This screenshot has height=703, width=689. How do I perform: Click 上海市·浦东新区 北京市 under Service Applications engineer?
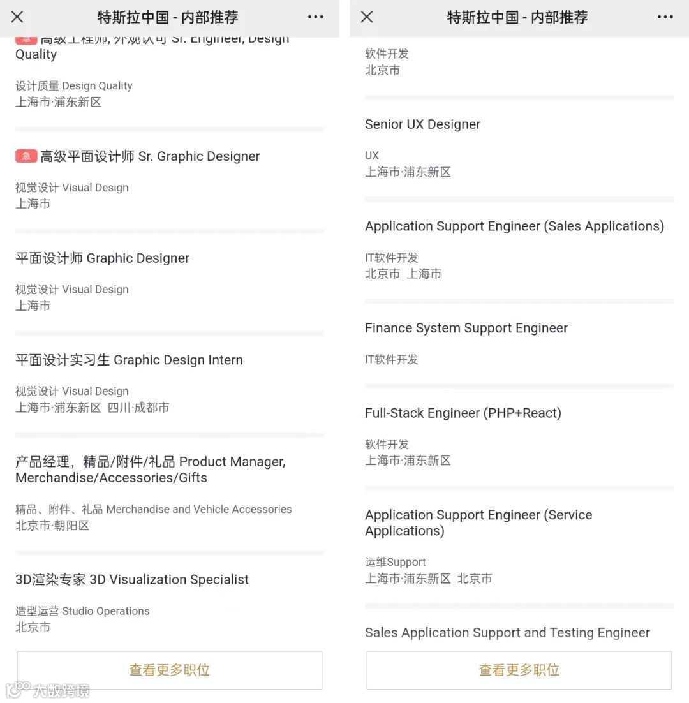click(x=429, y=579)
